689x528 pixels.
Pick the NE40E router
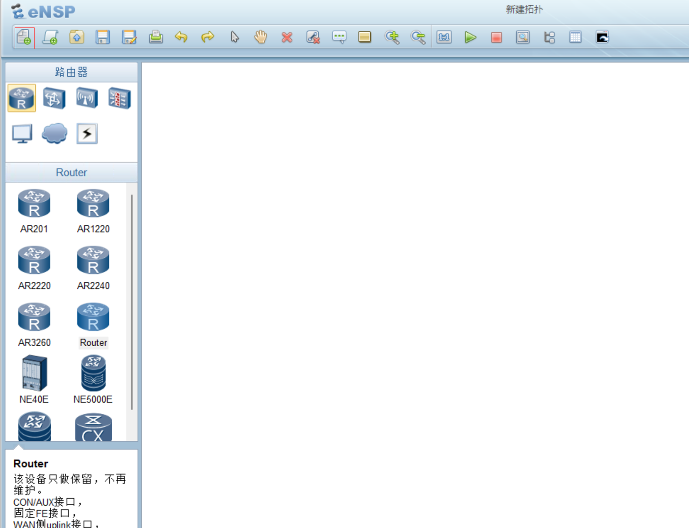coord(34,380)
